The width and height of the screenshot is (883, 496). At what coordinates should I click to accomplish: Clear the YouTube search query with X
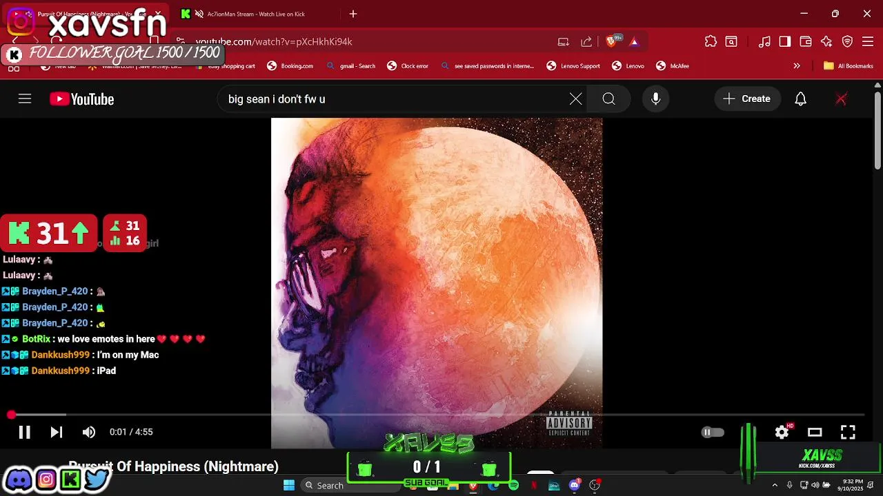575,99
